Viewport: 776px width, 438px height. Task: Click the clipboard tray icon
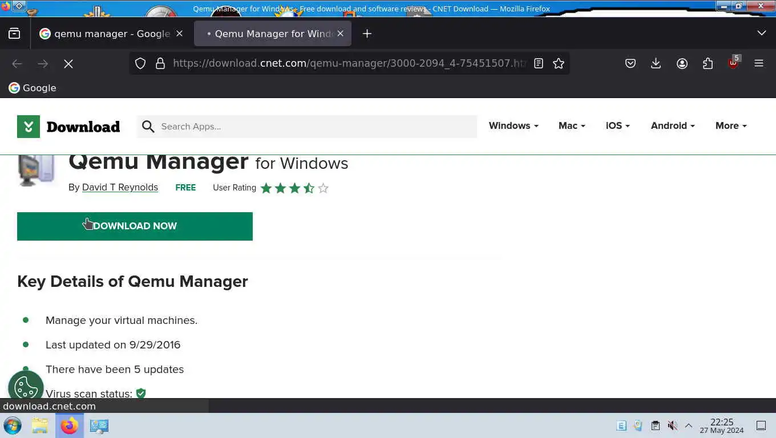(x=656, y=425)
